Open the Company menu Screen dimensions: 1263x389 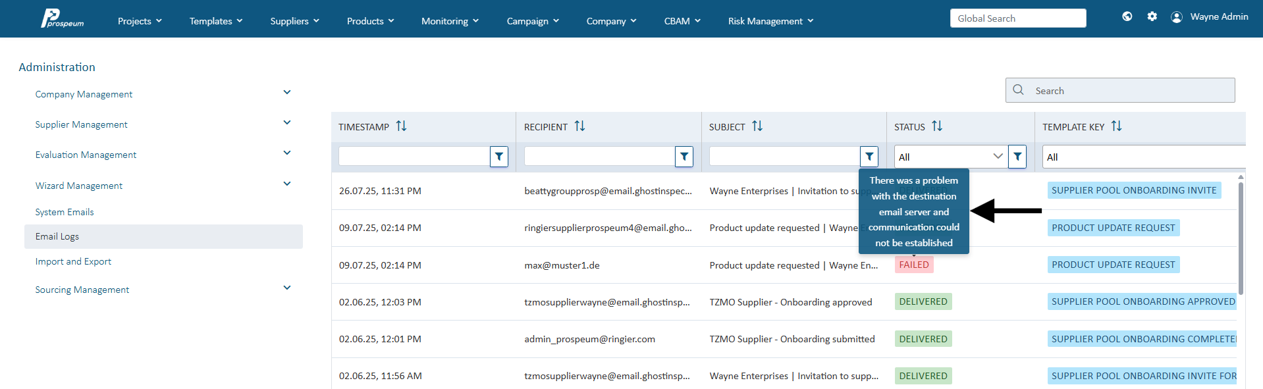[612, 21]
